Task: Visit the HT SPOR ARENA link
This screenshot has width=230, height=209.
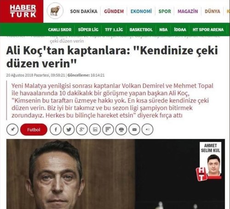Action: 208,29
